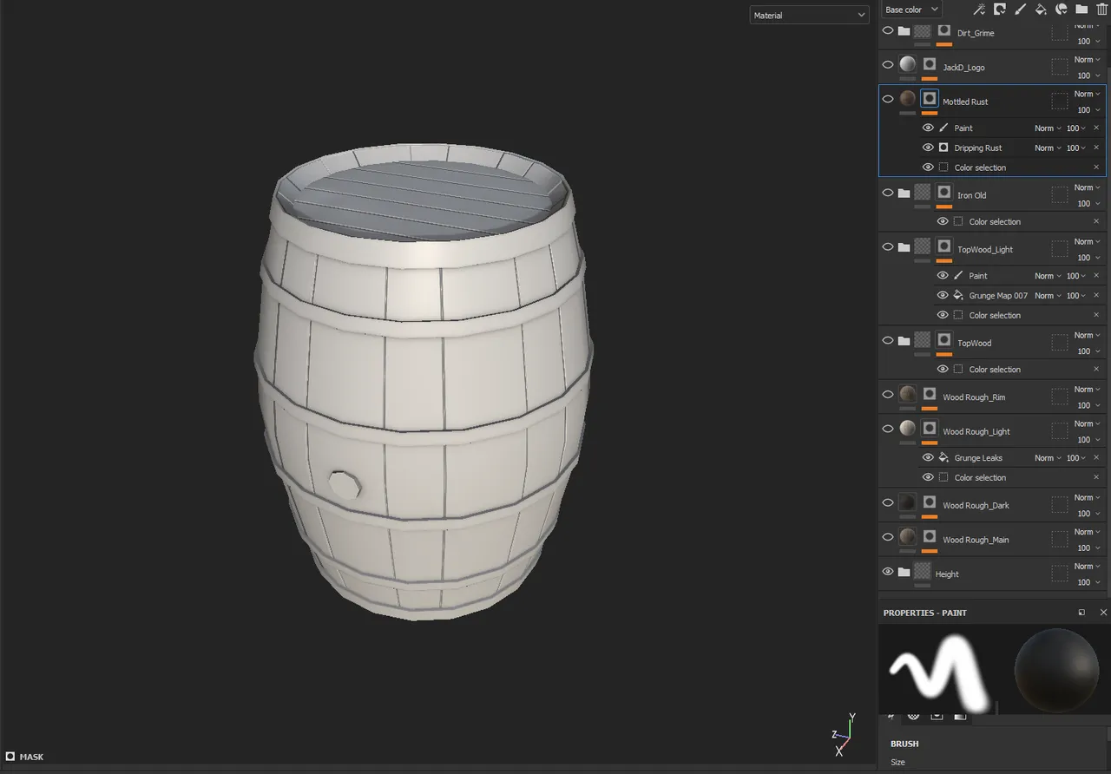Open Mottled Rust opacity 100 dropdown
Image resolution: width=1111 pixels, height=774 pixels.
coord(1088,110)
